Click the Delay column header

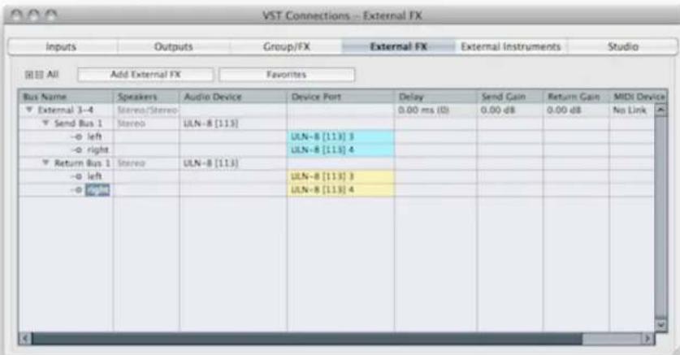435,97
